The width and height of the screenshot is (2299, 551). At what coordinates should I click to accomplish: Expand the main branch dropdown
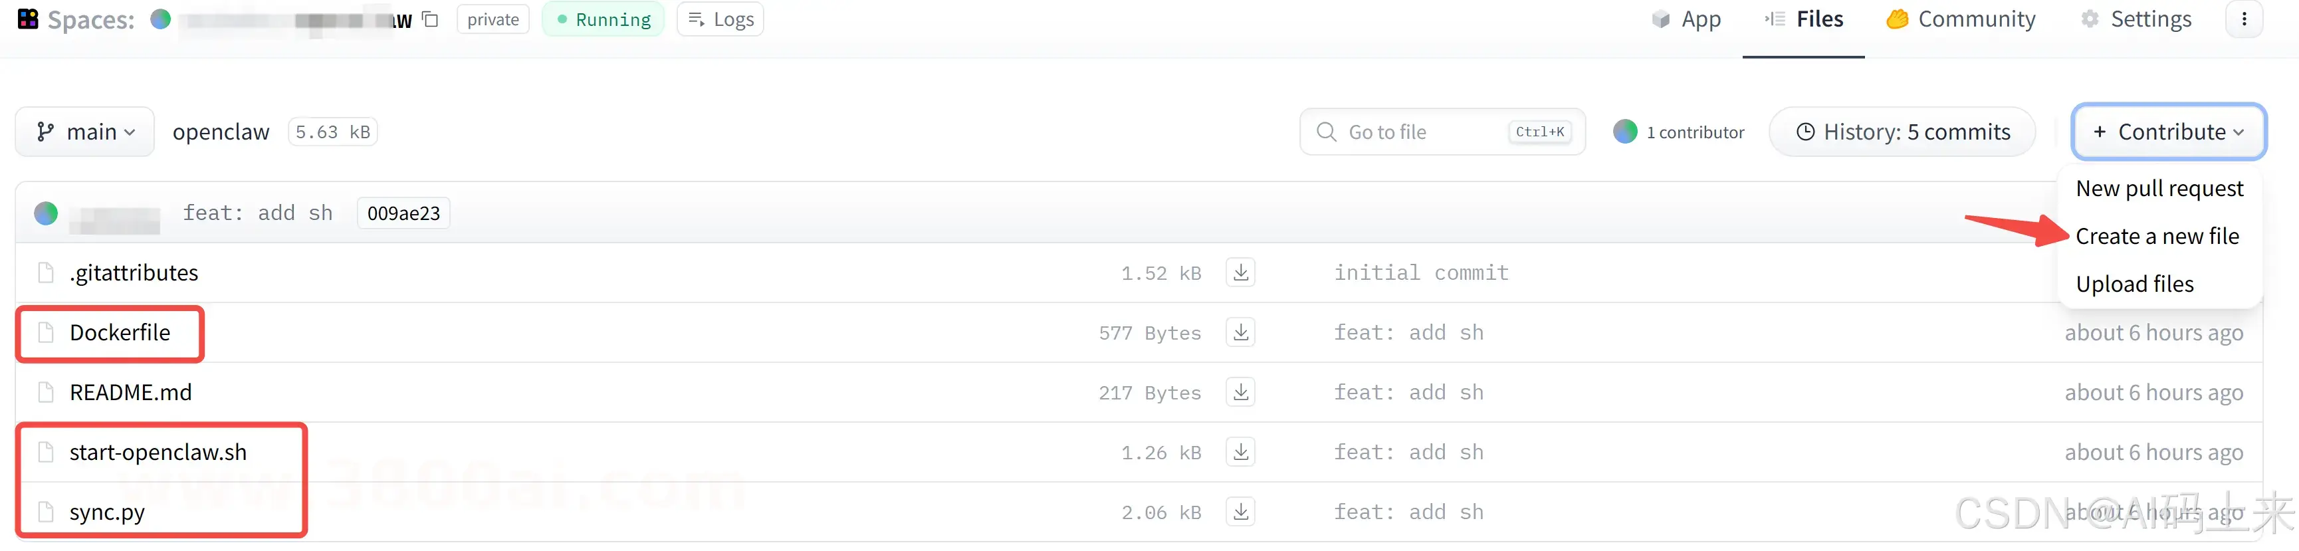point(85,132)
